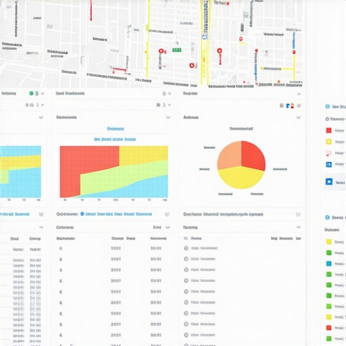Click the blue circle icon at the top of the right sidebar
The width and height of the screenshot is (346, 346).
pos(328,107)
